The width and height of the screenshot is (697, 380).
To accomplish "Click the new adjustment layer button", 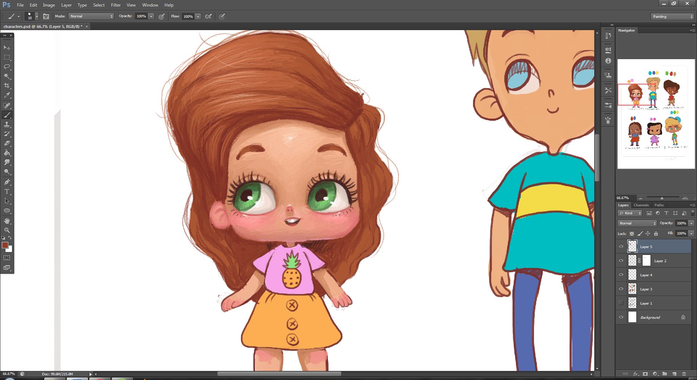I will (x=655, y=373).
